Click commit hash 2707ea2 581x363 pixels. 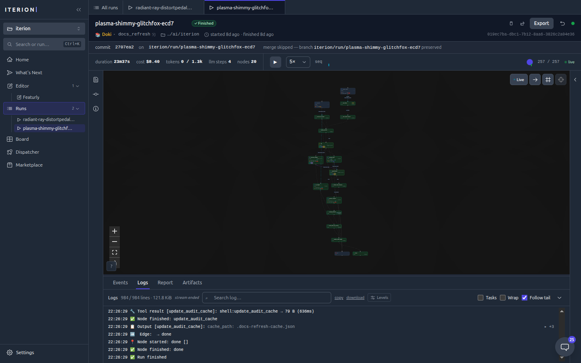click(124, 47)
